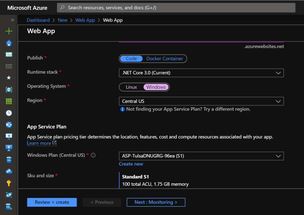Viewport: 304px width, 215px height.
Task: Select Docker Container publish option
Action: (x=164, y=59)
